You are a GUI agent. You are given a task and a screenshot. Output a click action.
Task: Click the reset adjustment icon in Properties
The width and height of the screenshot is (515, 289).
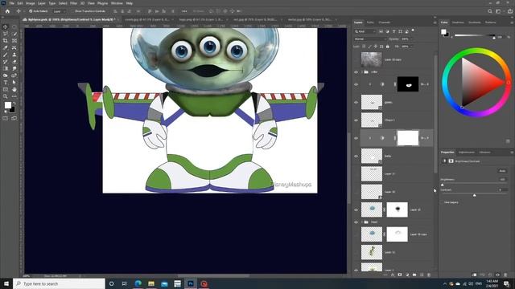490,275
